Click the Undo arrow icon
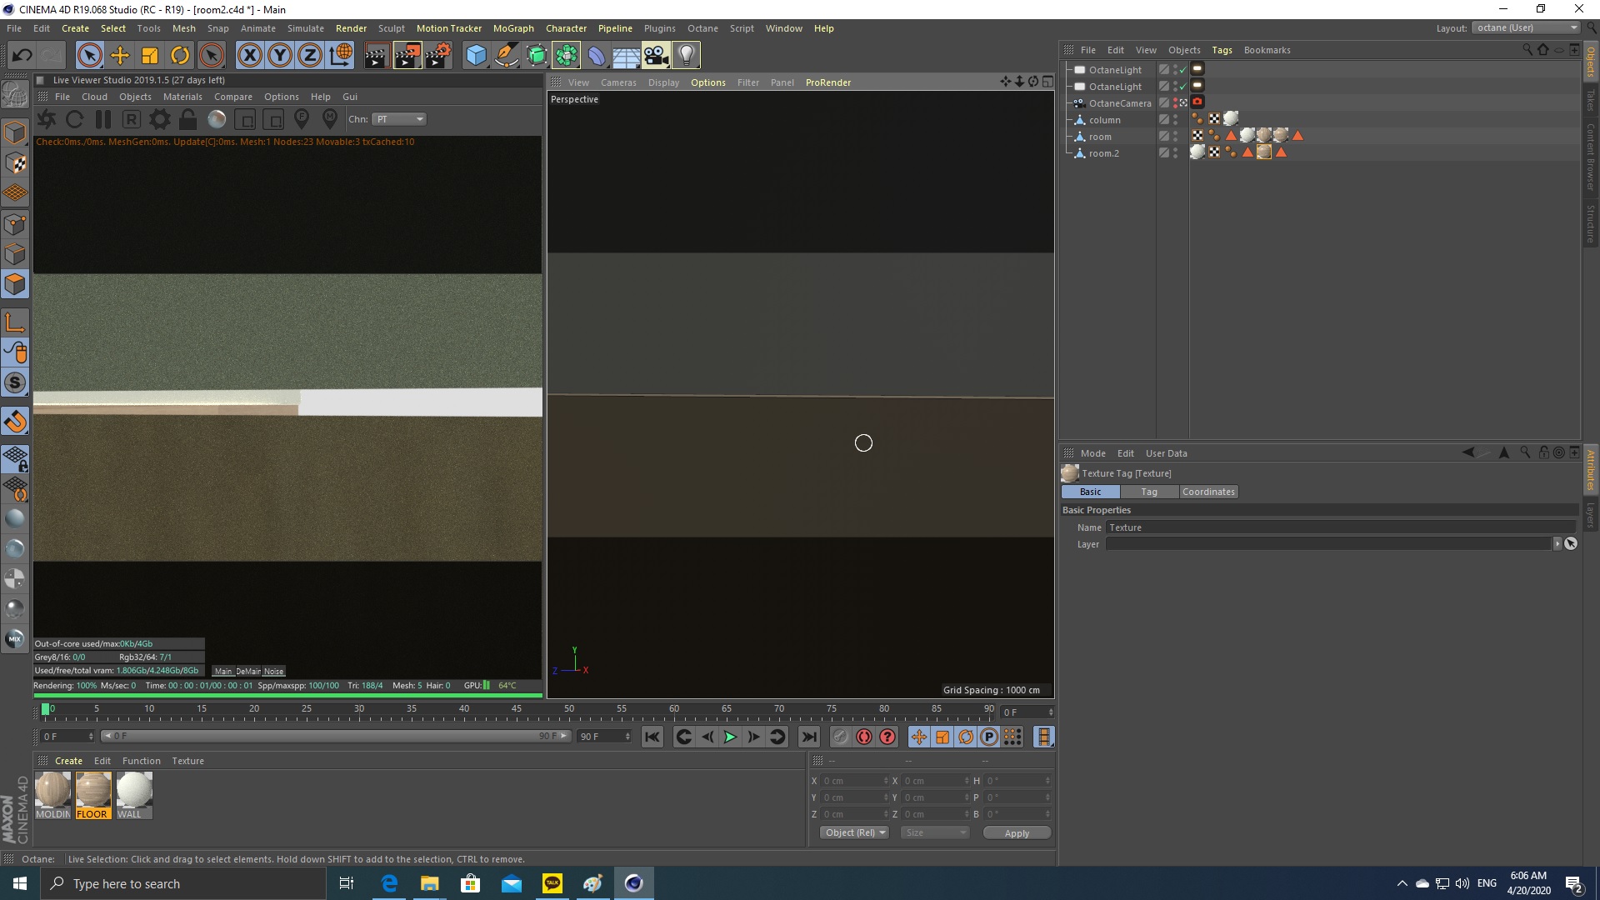The height and width of the screenshot is (900, 1600). (x=22, y=56)
